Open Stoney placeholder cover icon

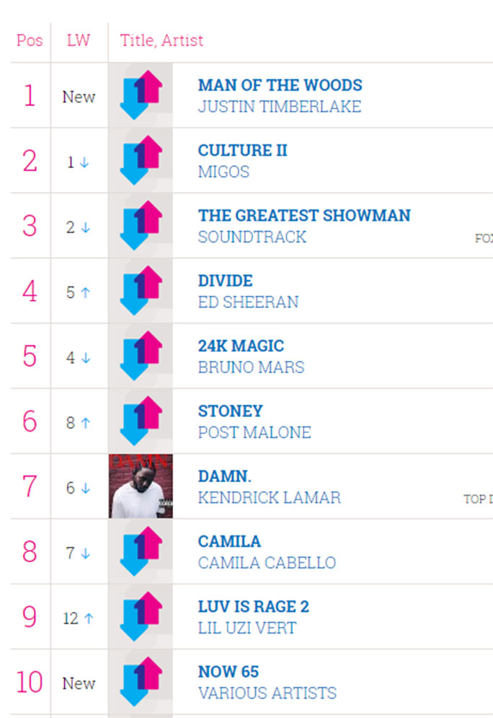tap(141, 421)
